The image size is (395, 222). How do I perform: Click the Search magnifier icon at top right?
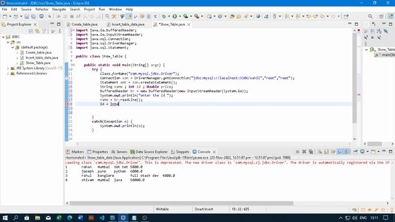point(370,17)
